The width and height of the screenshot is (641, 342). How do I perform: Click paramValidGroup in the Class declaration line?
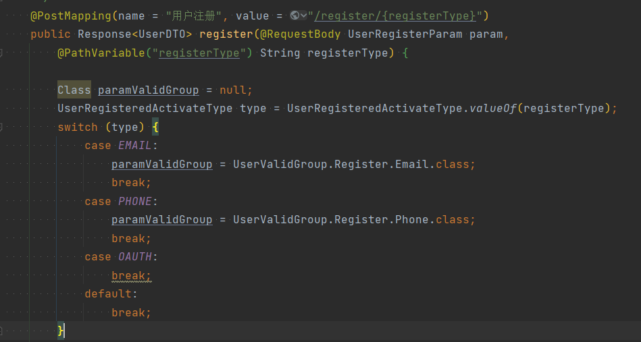pyautogui.click(x=149, y=90)
